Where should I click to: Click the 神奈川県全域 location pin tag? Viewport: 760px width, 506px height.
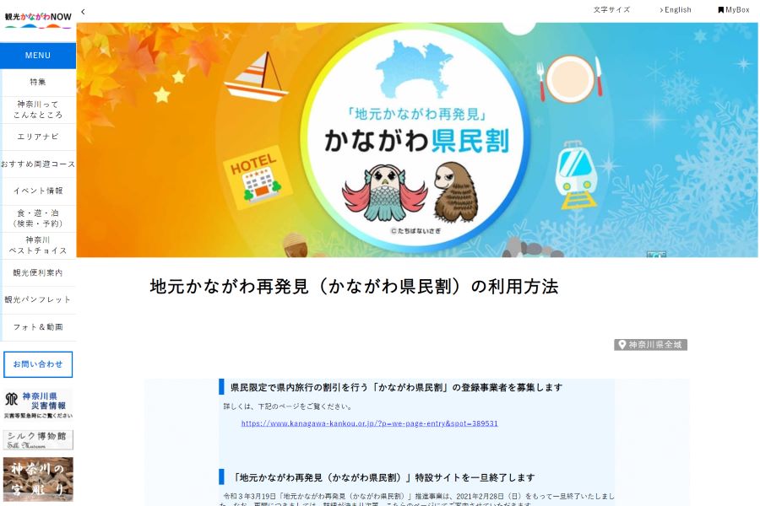(650, 345)
